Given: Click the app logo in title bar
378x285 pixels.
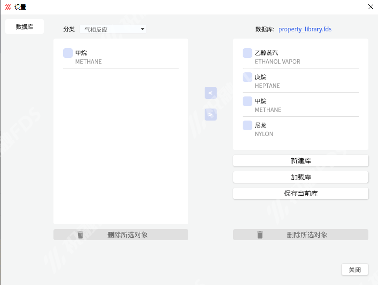Looking at the screenshot, I should (x=8, y=7).
